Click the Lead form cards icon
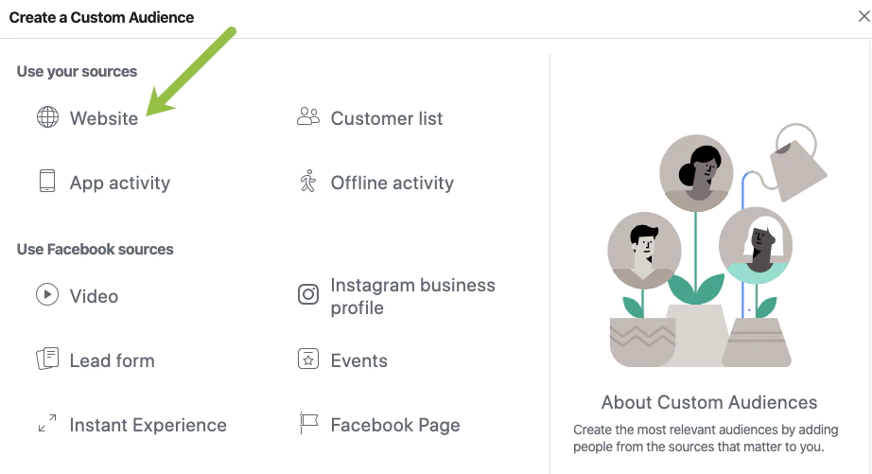The image size is (872, 474). [x=47, y=360]
